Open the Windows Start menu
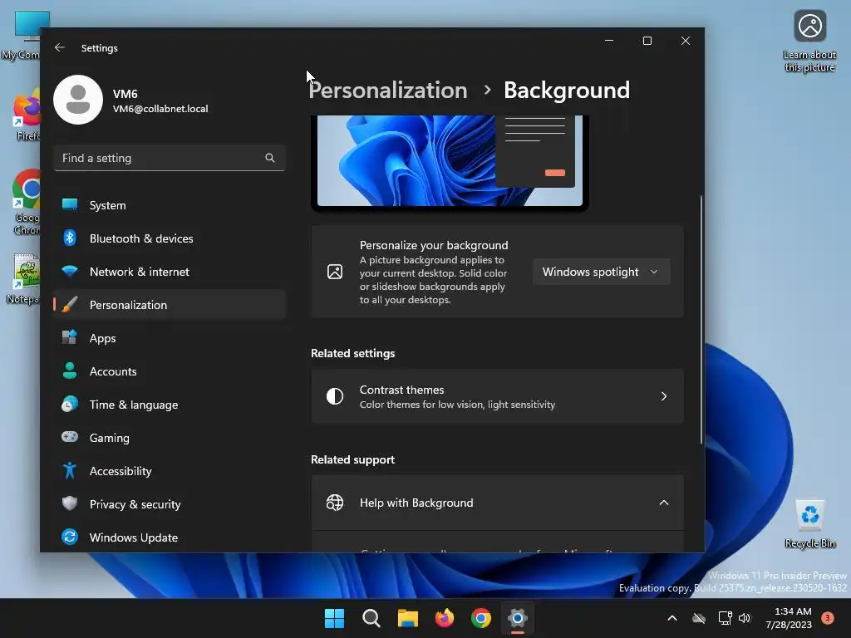Screen dimensions: 851x638 click(x=334, y=618)
